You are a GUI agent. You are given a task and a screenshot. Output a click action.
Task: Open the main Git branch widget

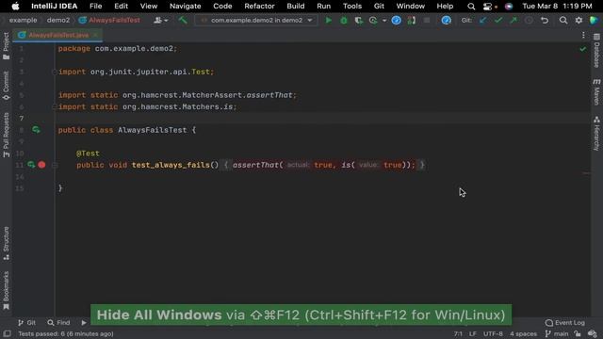click(557, 333)
